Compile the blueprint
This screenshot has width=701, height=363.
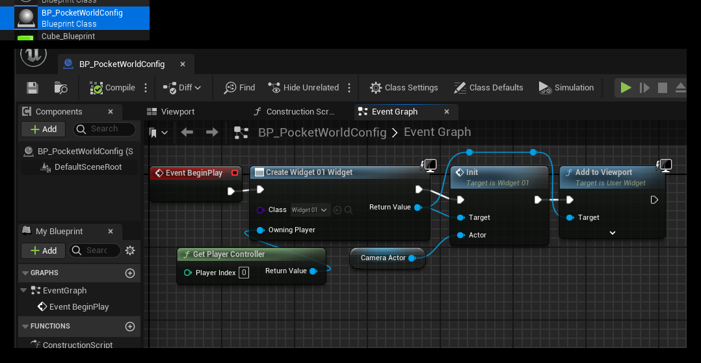tap(112, 88)
